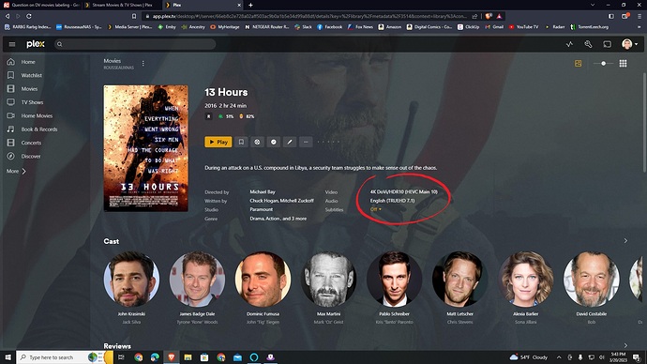Open the Activity icon in Plex header
Screen dimensions: 647x364
(x=569, y=44)
